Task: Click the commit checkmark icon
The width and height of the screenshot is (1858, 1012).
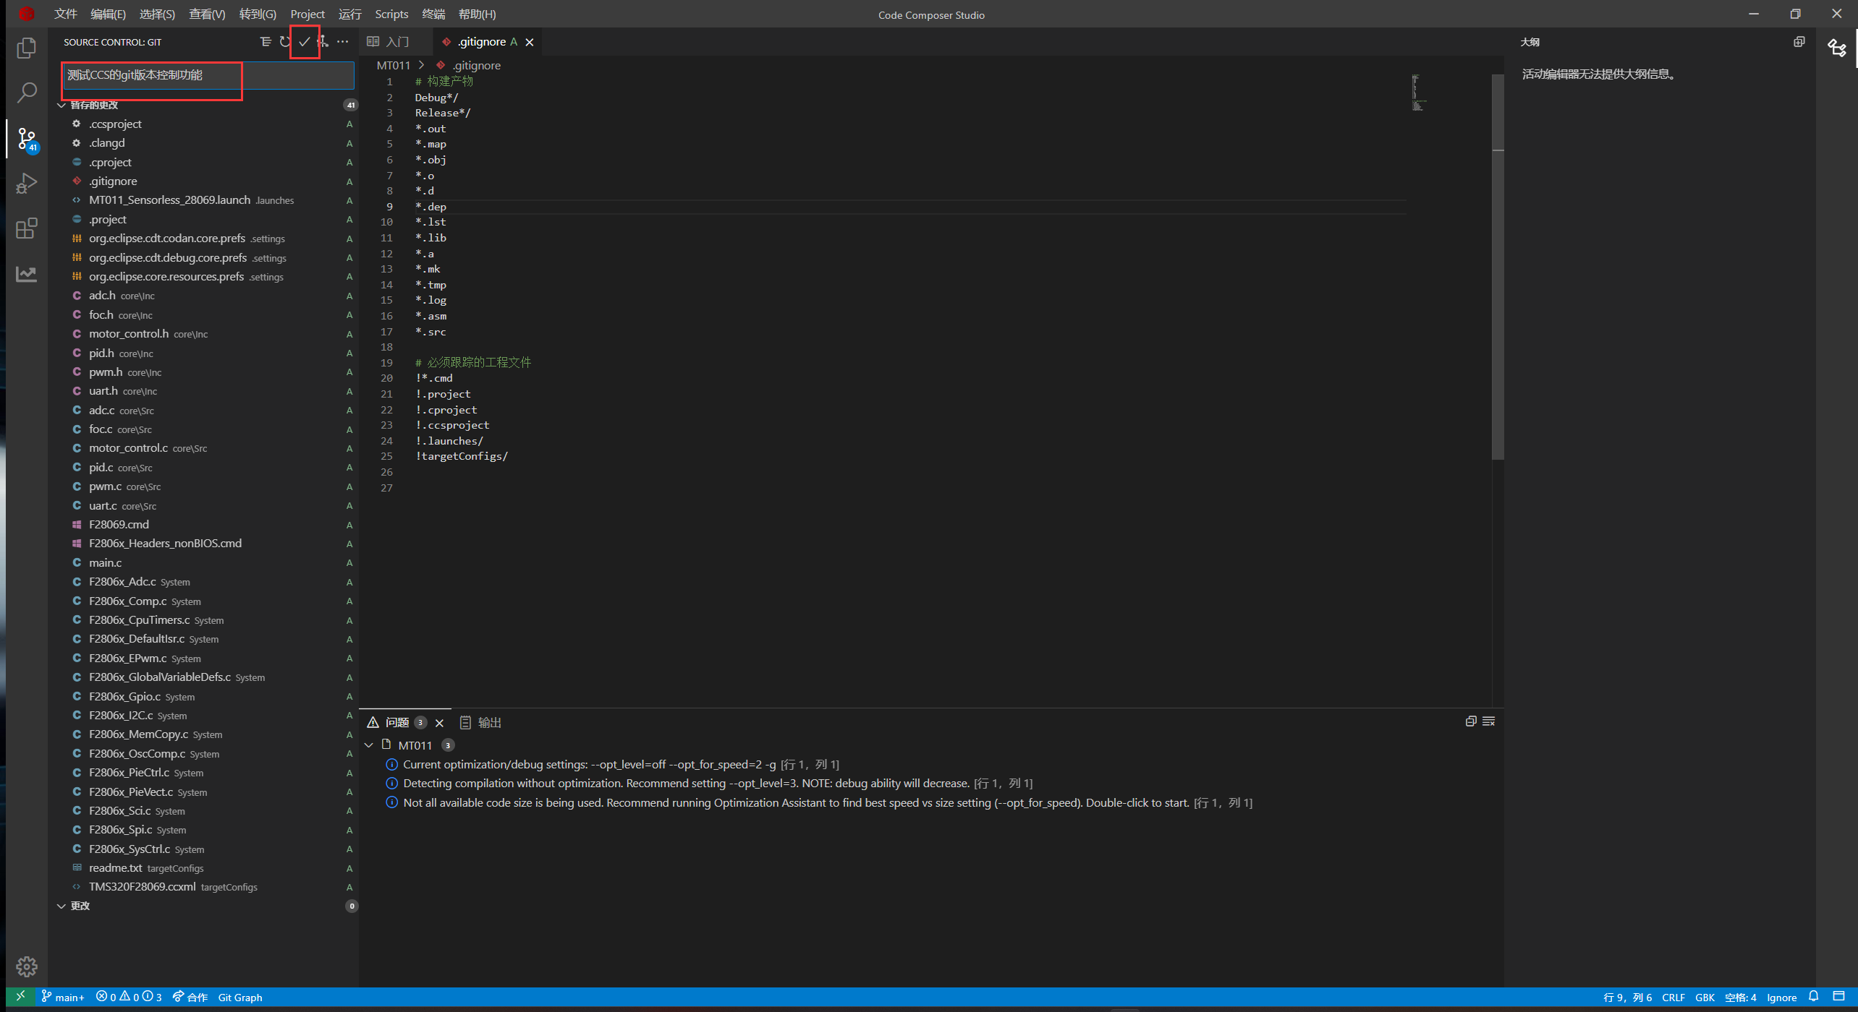Action: click(x=304, y=42)
